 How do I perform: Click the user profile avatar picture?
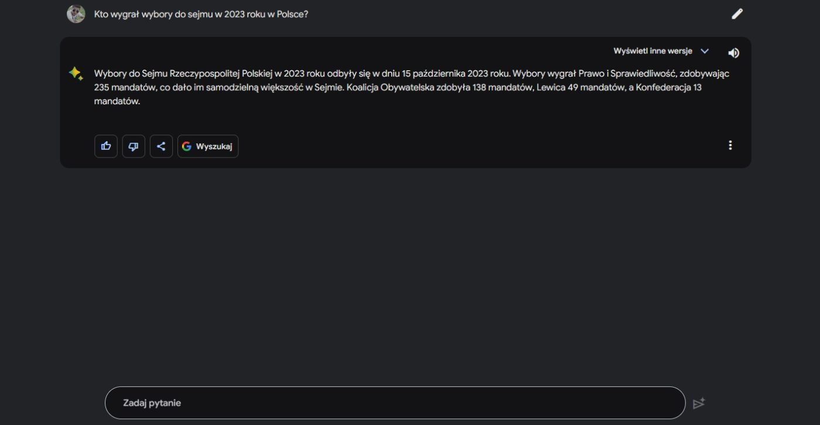76,14
